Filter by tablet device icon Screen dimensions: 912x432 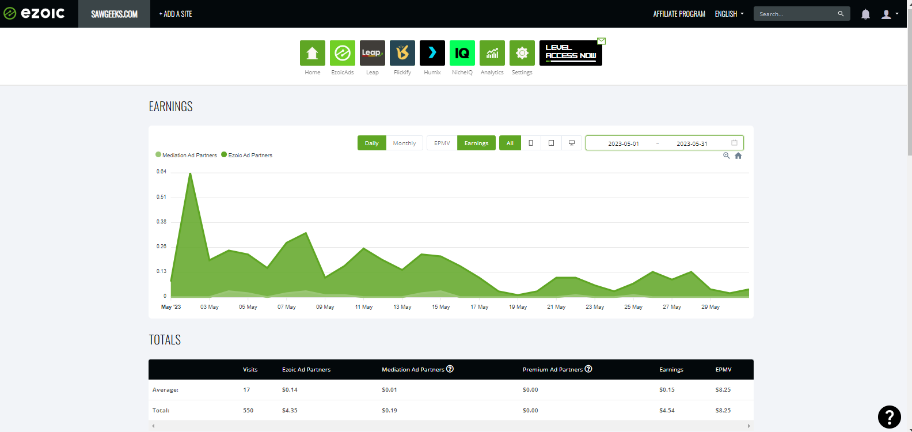coord(551,143)
